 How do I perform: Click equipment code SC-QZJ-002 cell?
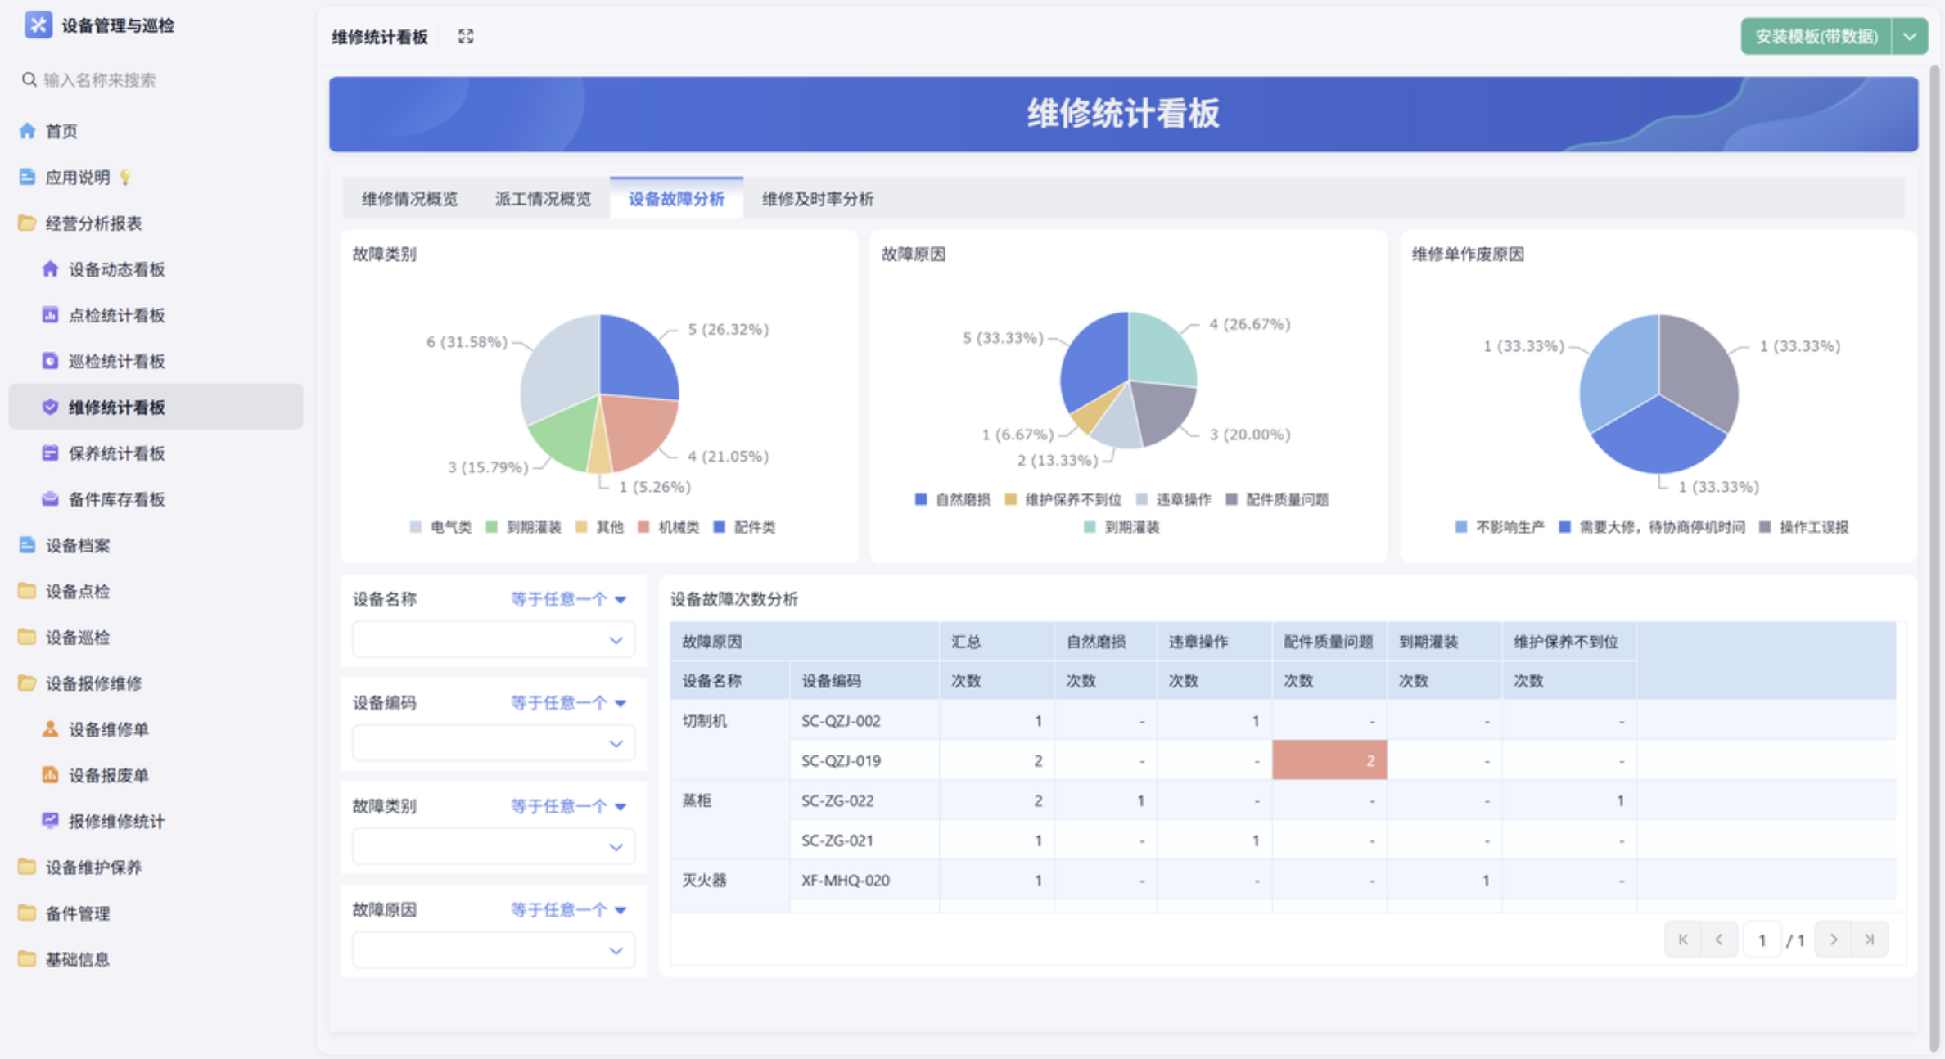pos(864,721)
